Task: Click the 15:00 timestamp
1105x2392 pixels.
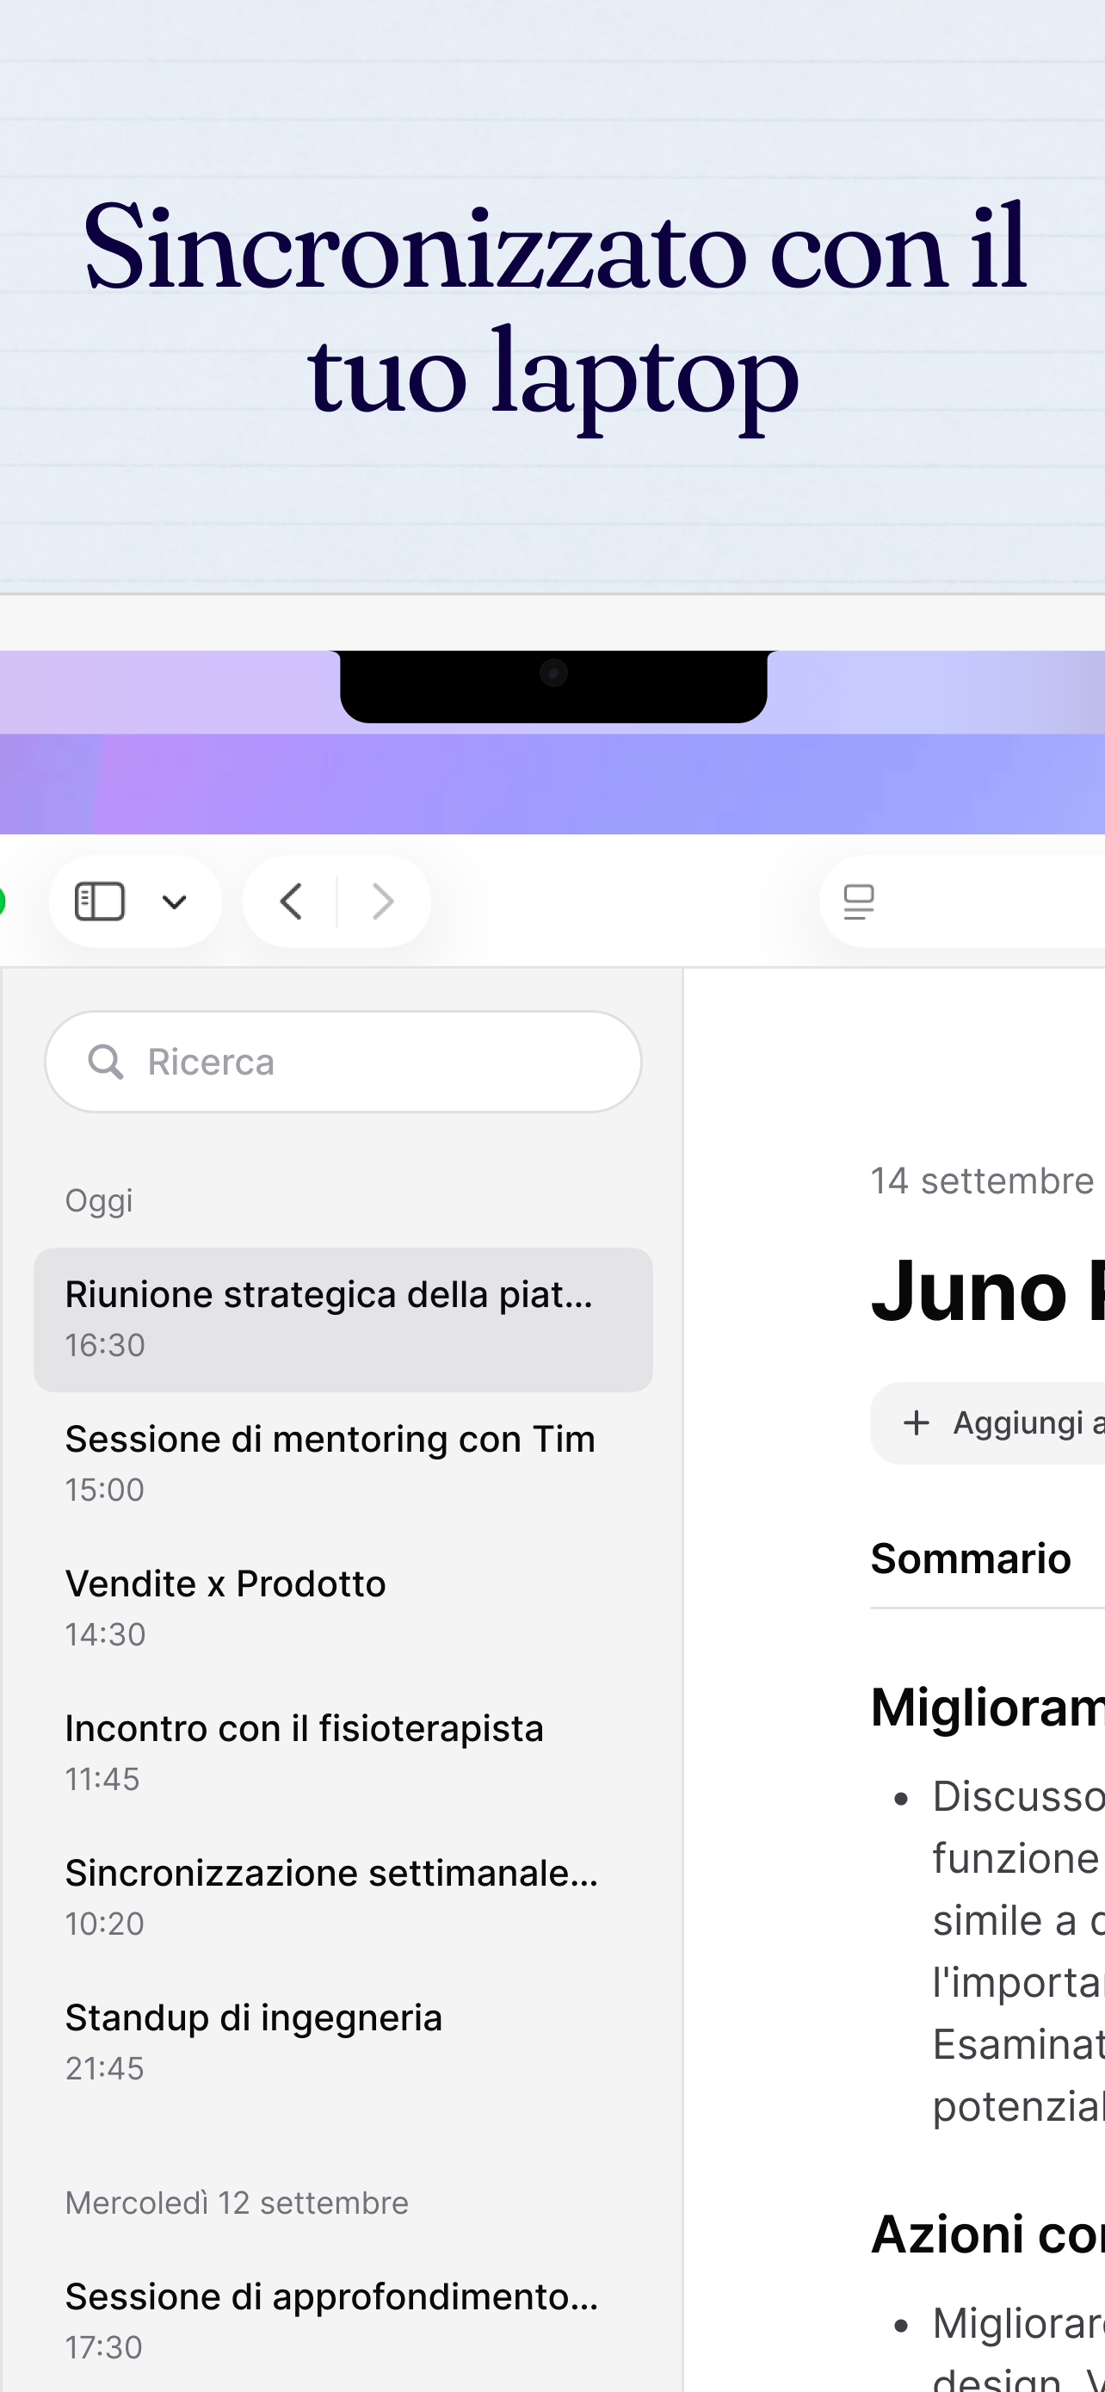Action: pyautogui.click(x=105, y=1490)
